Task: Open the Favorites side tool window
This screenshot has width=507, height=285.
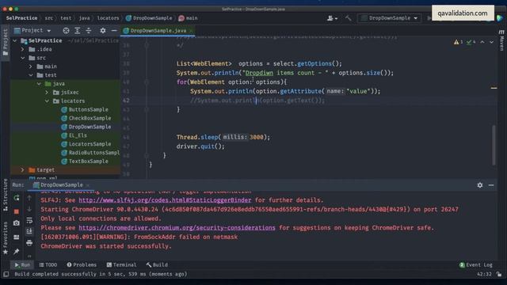Action: (6, 238)
